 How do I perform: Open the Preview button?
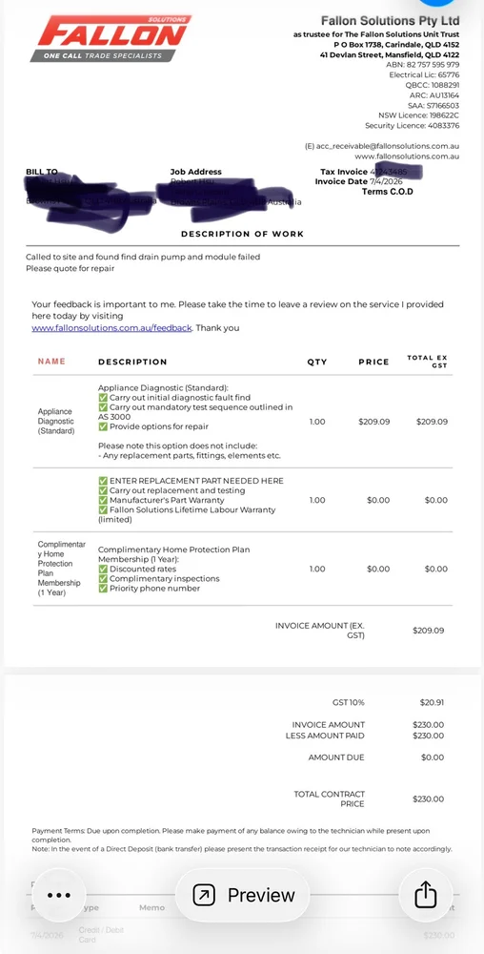pyautogui.click(x=242, y=895)
